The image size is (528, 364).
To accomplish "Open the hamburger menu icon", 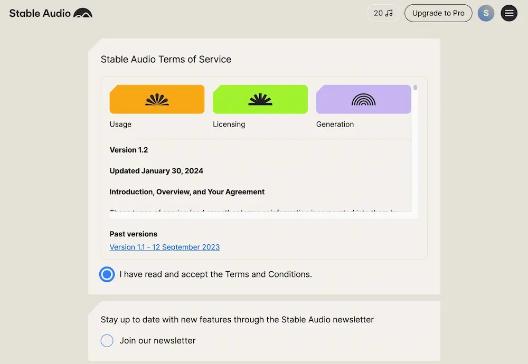I will [509, 13].
